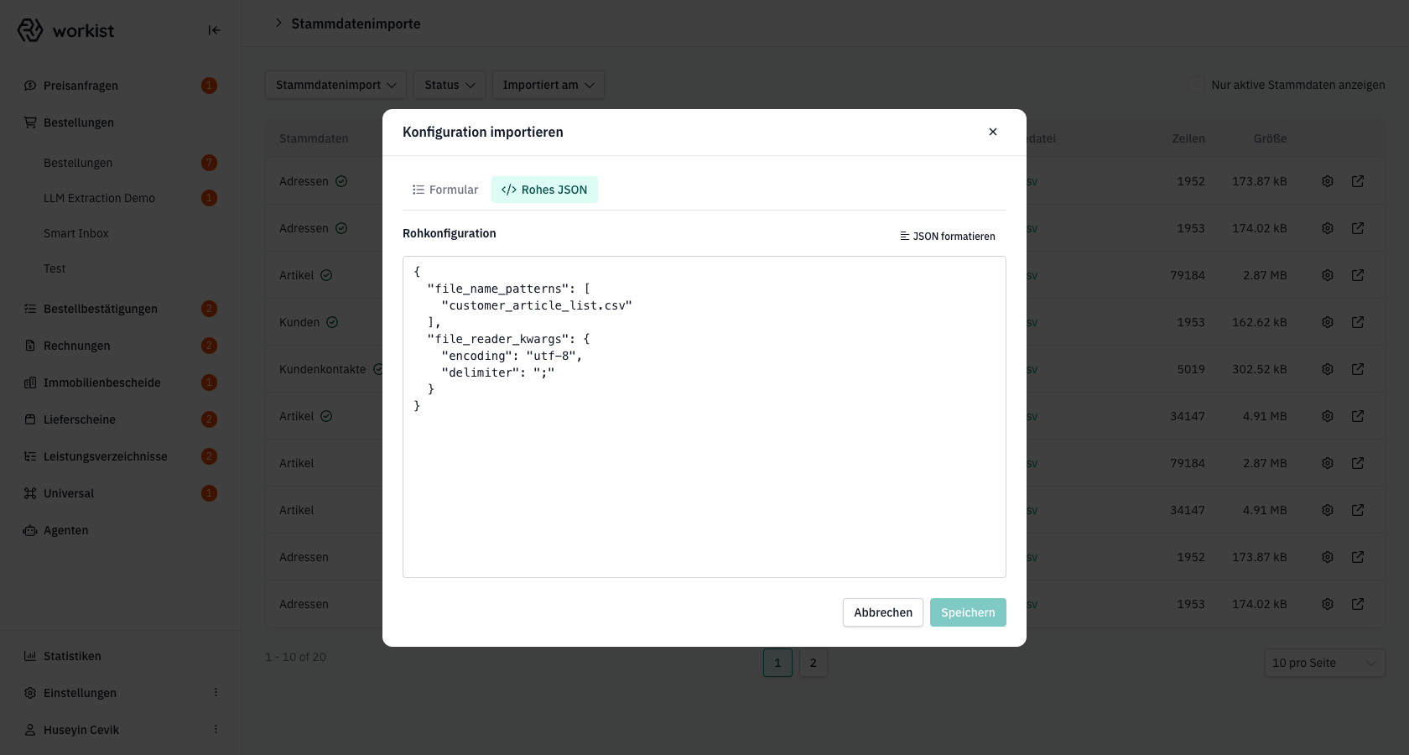Select the Rohes JSON tab
1409x755 pixels.
[x=544, y=190]
